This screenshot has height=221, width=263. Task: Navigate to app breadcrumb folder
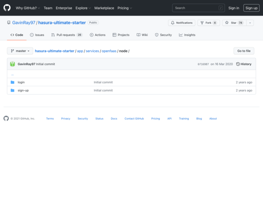coord(80,51)
